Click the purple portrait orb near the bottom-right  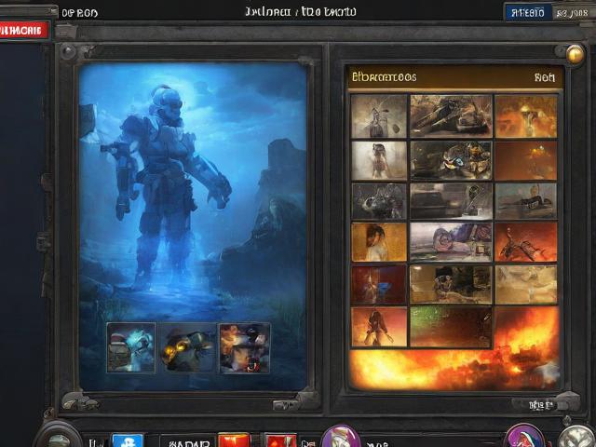pyautogui.click(x=524, y=436)
